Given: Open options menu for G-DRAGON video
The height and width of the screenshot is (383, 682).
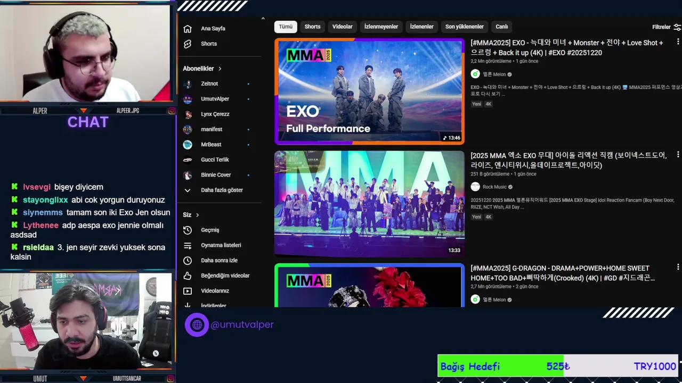Looking at the screenshot, I should pyautogui.click(x=678, y=267).
